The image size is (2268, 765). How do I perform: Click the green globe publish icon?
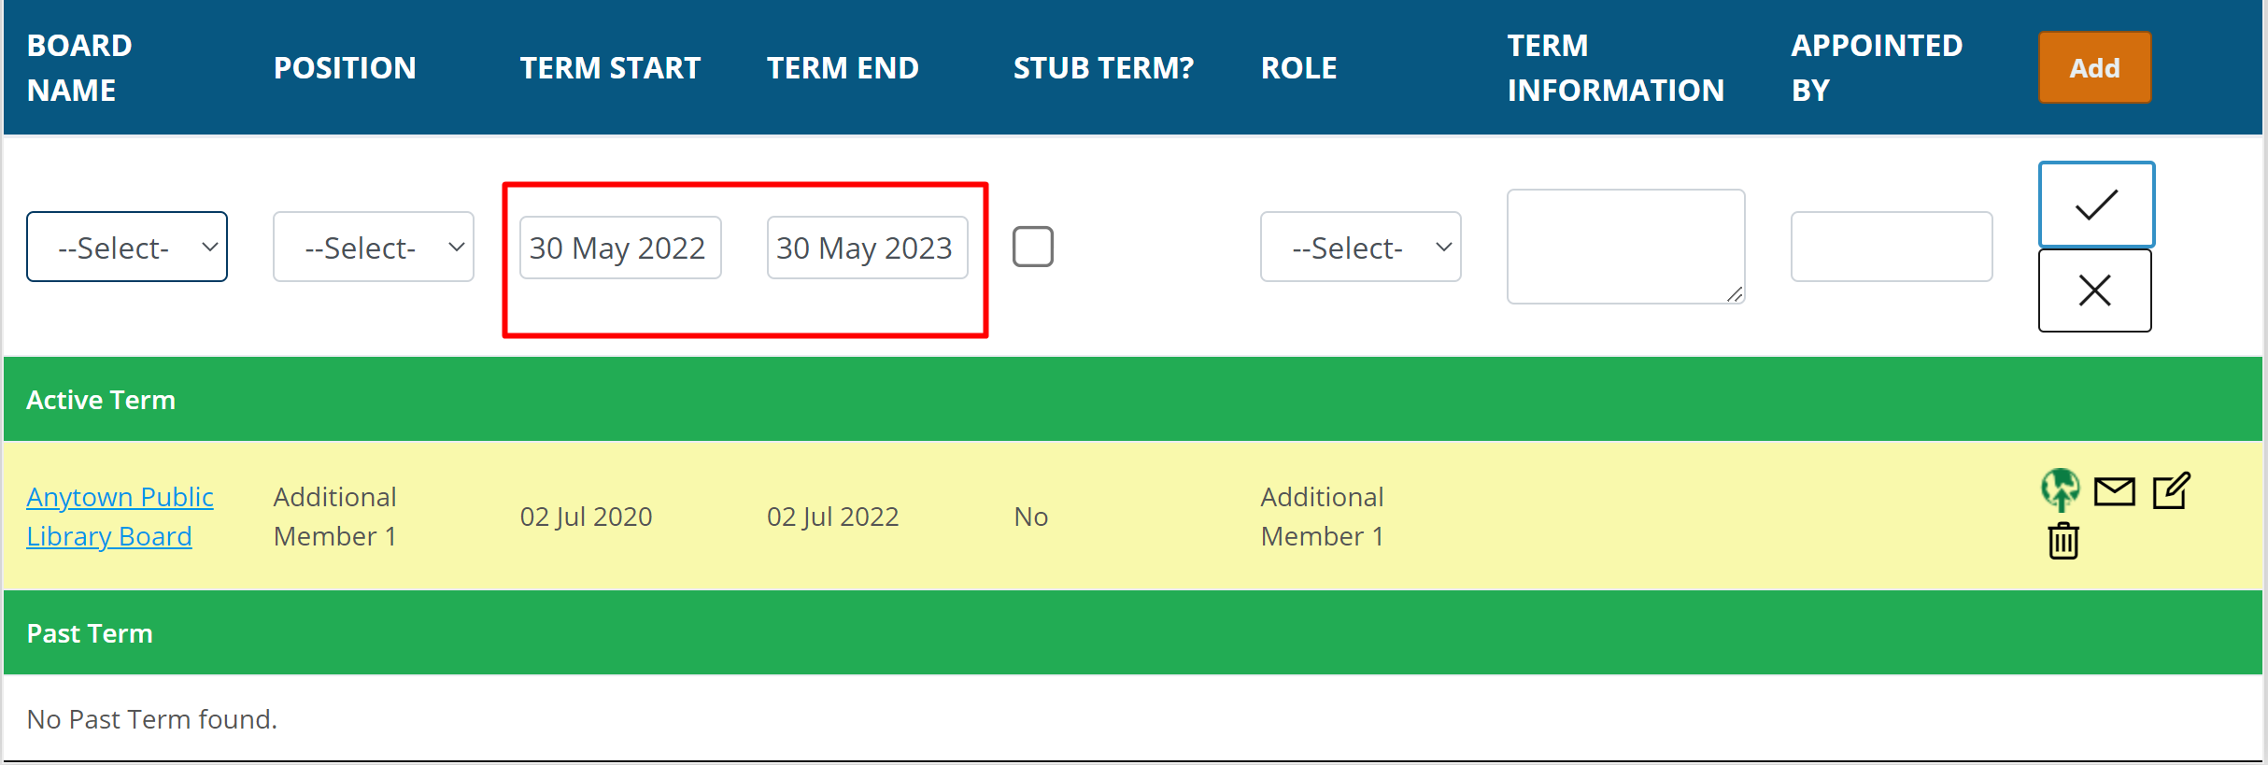pyautogui.click(x=2060, y=489)
